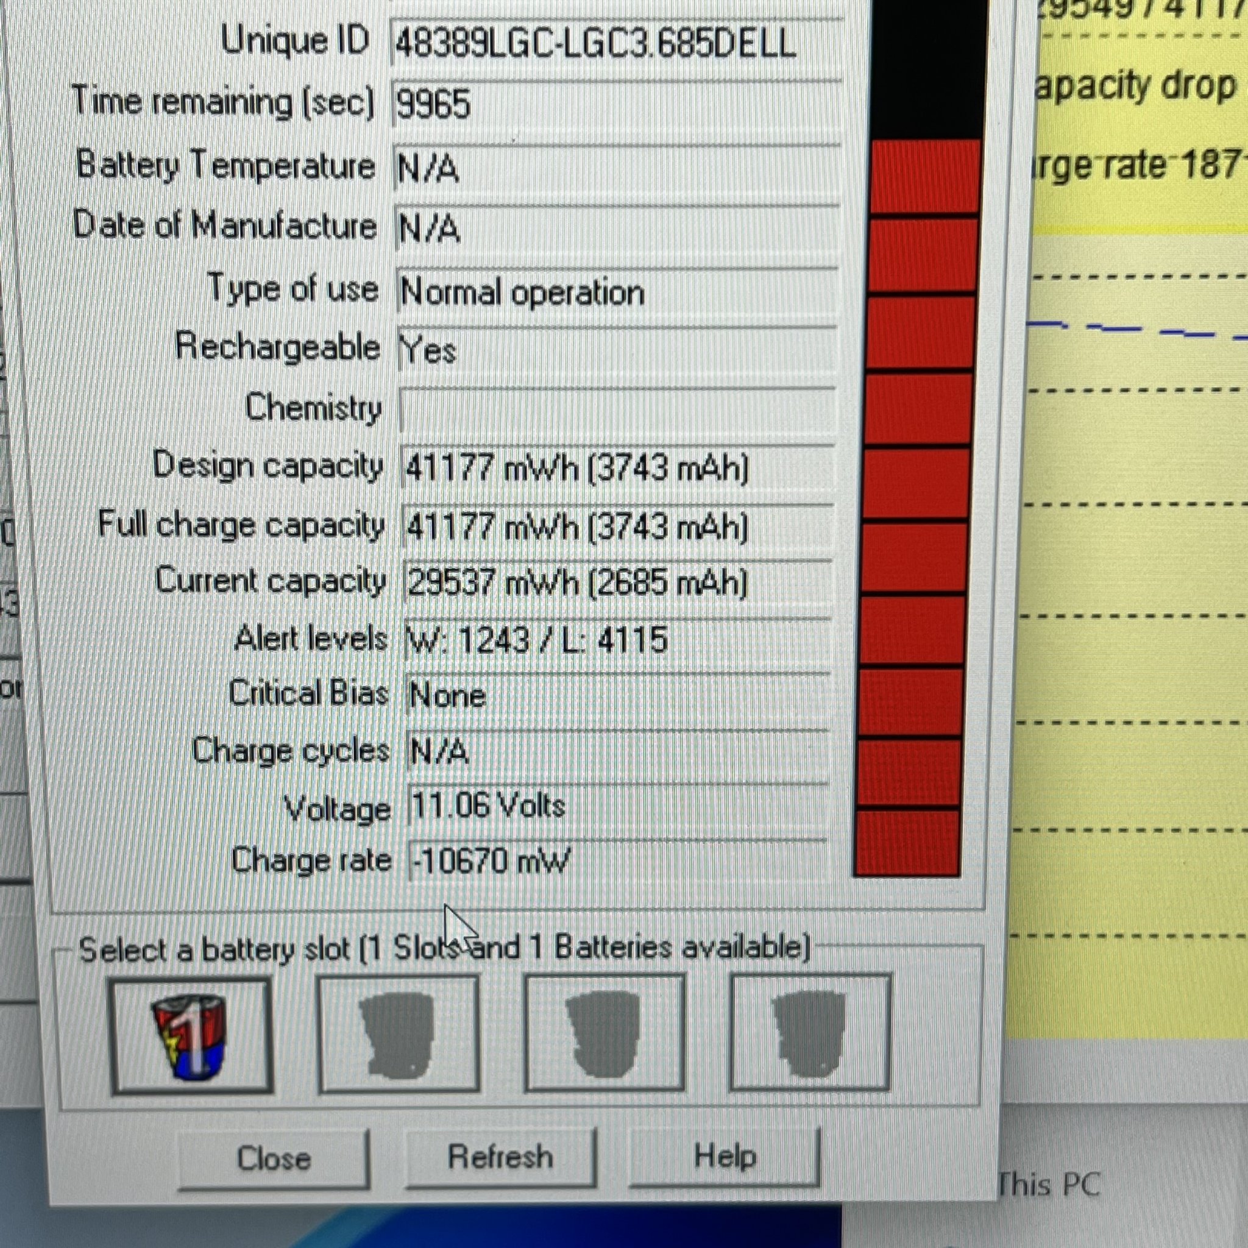Select the Design capacity value field

click(615, 467)
